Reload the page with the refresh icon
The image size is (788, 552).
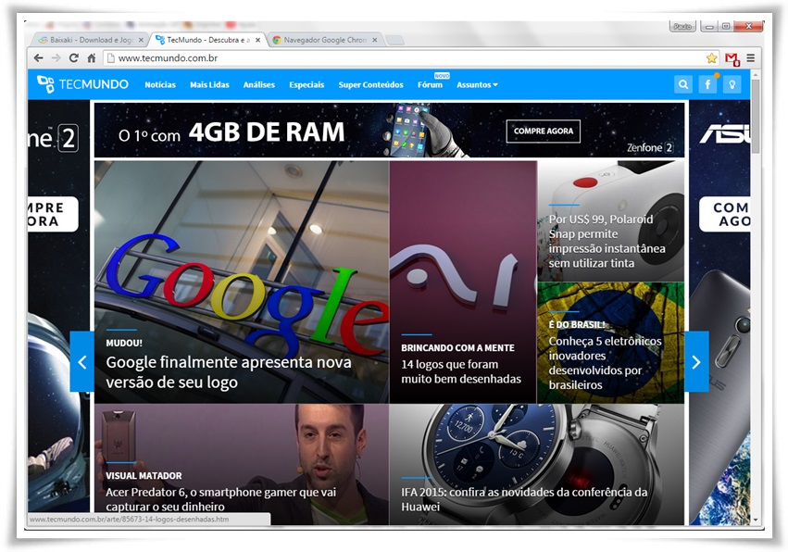click(74, 58)
